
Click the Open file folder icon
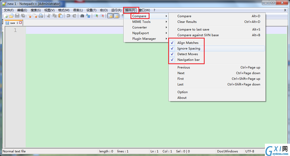click(11, 16)
